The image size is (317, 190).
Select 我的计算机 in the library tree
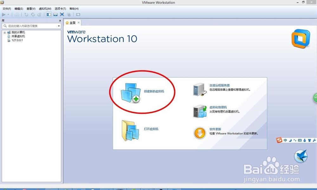pos(18,32)
